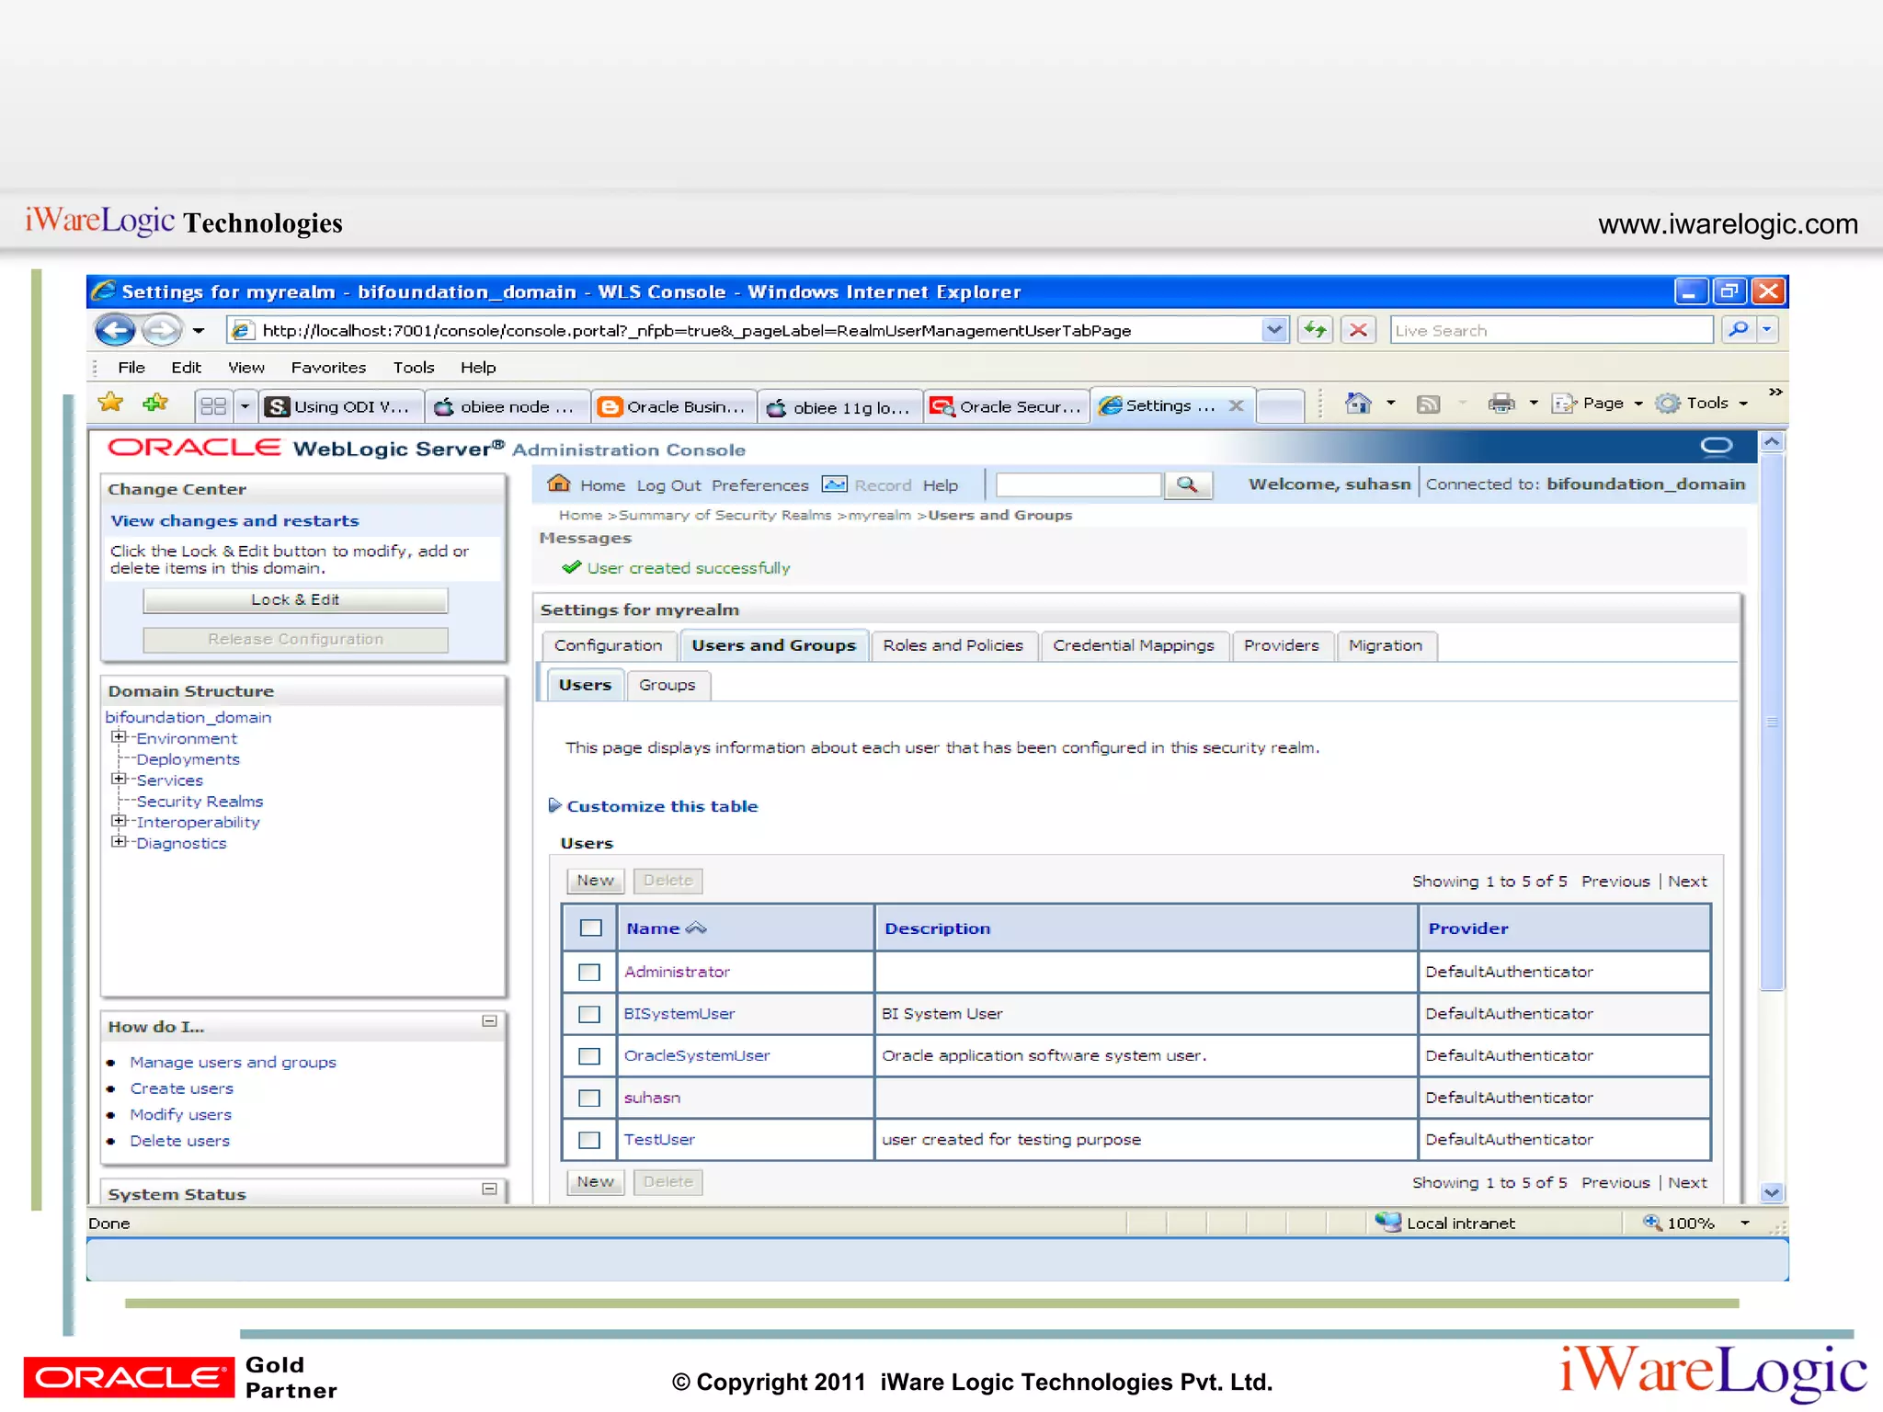Viewport: 1883px width, 1412px height.
Task: Click the Stop loading red X icon
Action: 1358,330
